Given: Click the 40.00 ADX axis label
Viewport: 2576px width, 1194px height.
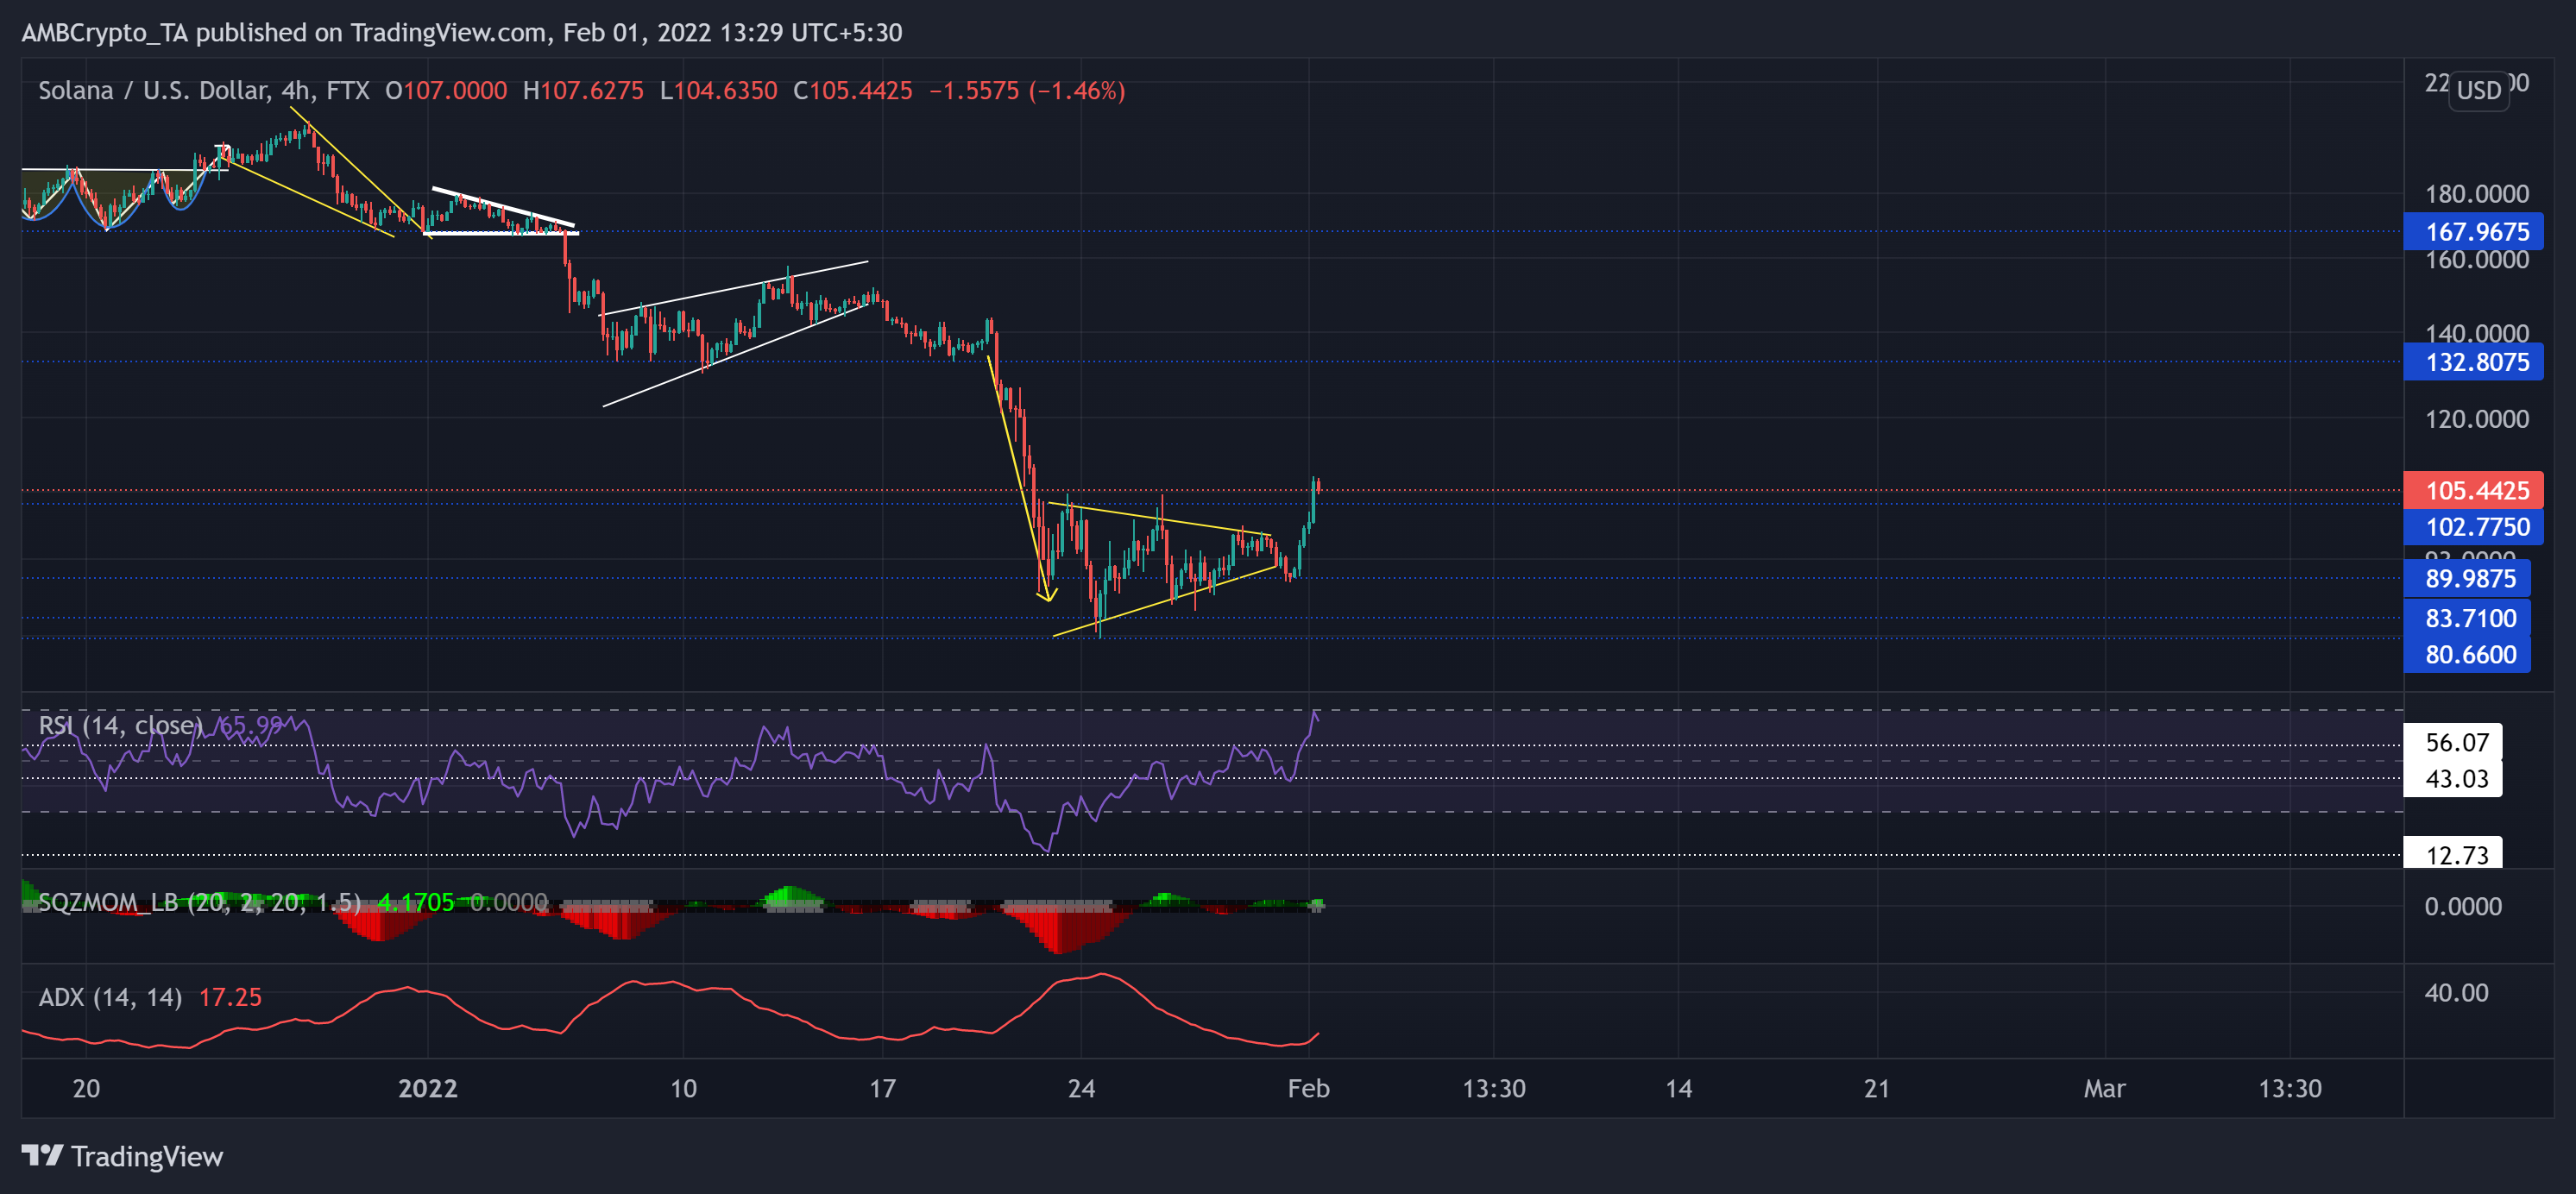Looking at the screenshot, I should pyautogui.click(x=2456, y=993).
